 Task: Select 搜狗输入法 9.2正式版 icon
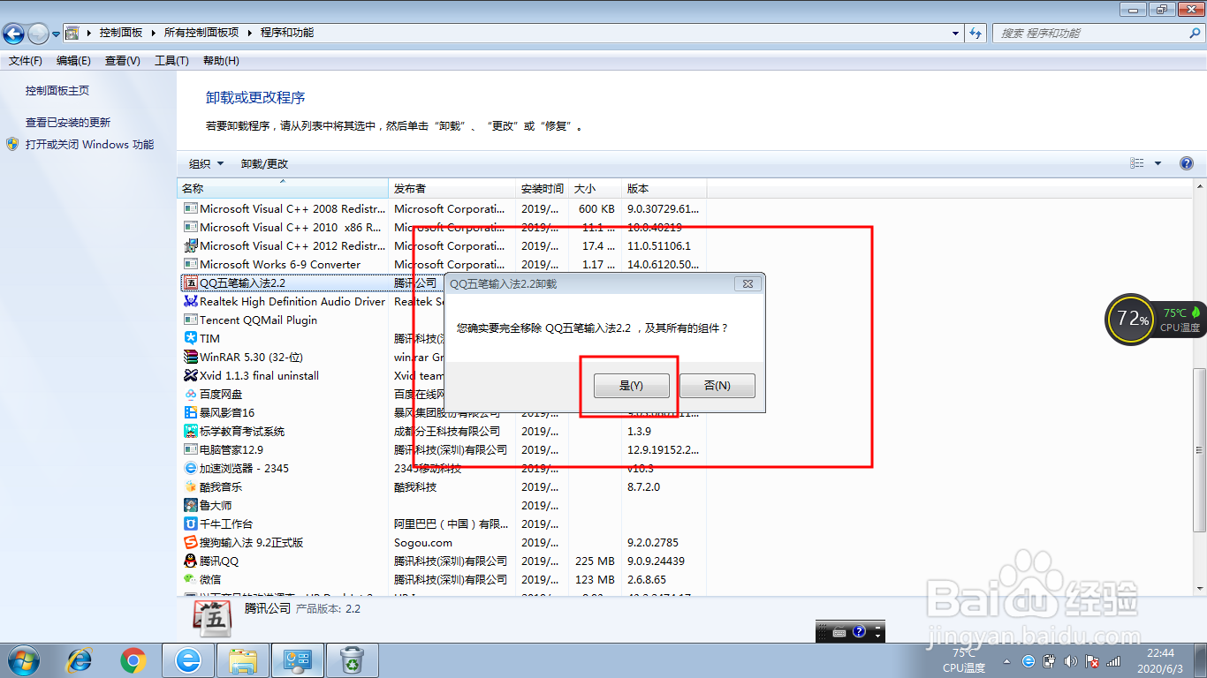click(x=191, y=543)
